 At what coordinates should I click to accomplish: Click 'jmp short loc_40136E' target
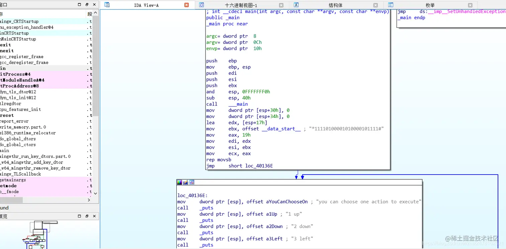click(x=251, y=166)
